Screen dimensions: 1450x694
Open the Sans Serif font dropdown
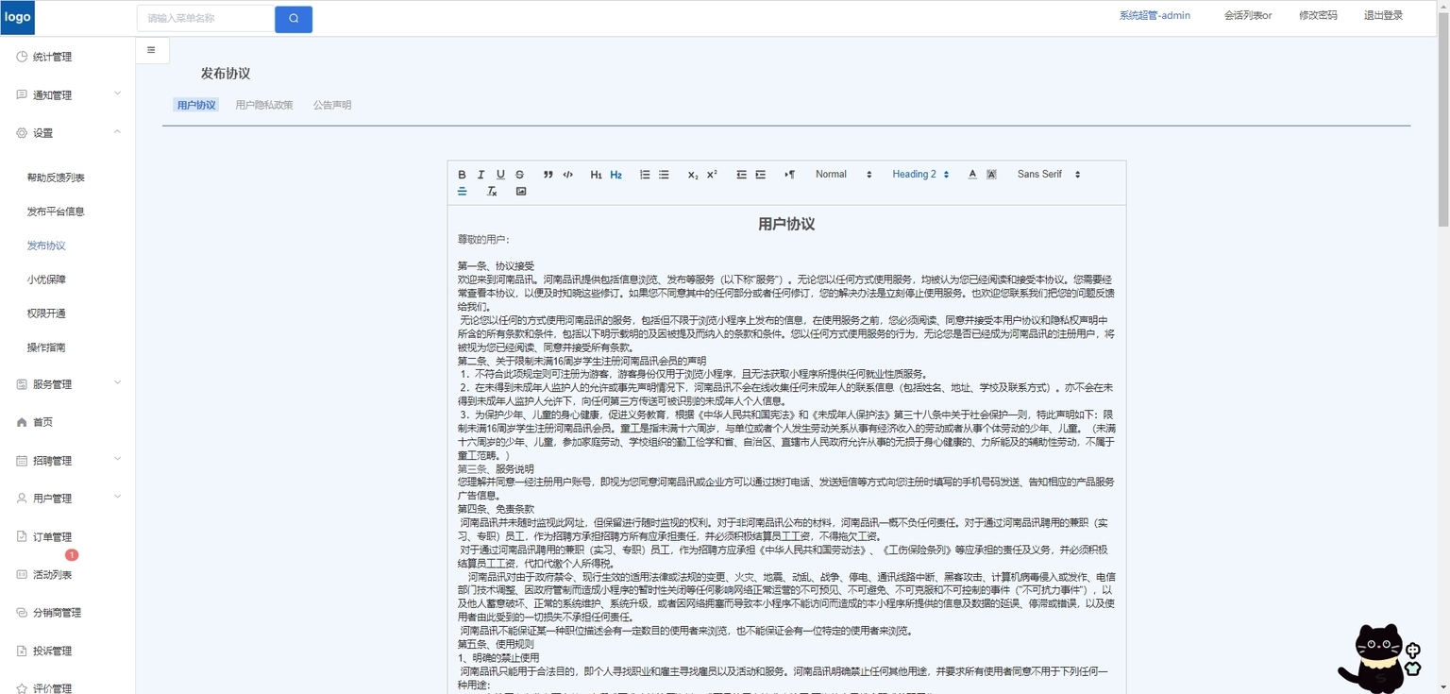pyautogui.click(x=1048, y=175)
